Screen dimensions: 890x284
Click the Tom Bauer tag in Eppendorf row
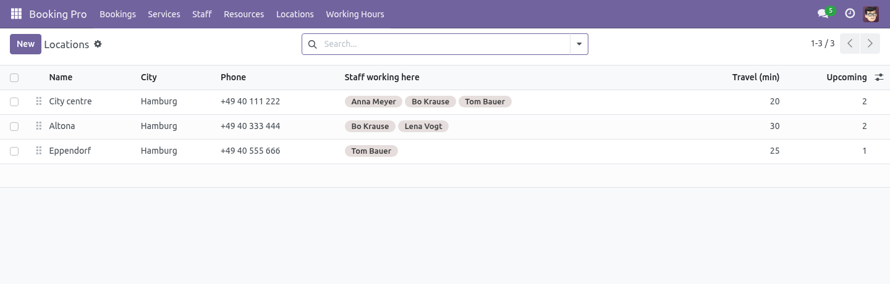click(371, 151)
